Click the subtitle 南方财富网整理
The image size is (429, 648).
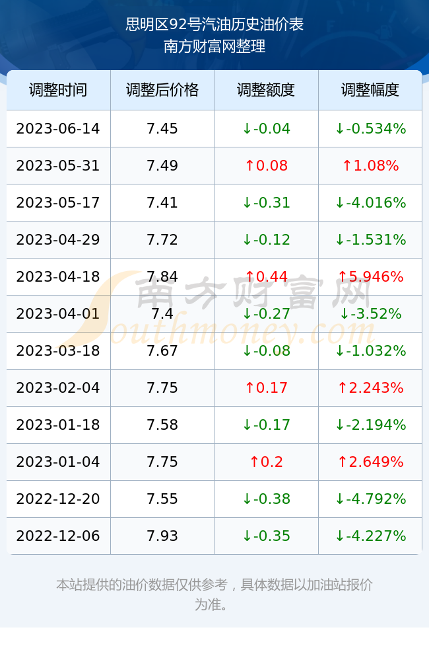pos(214,46)
